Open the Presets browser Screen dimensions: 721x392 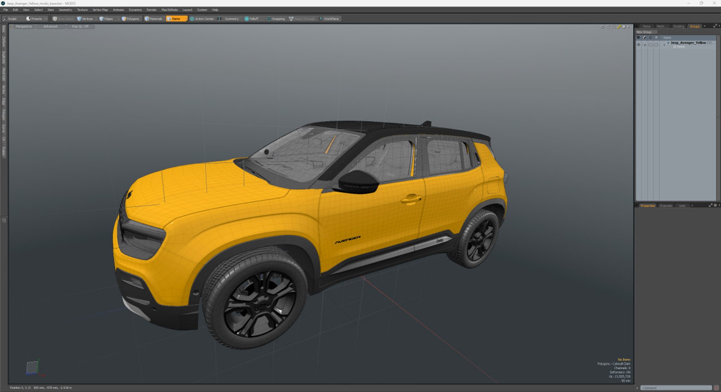[36, 19]
